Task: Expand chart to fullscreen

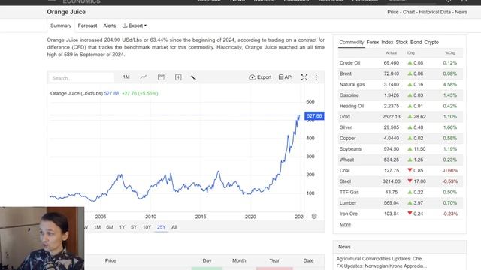Action: (x=304, y=77)
